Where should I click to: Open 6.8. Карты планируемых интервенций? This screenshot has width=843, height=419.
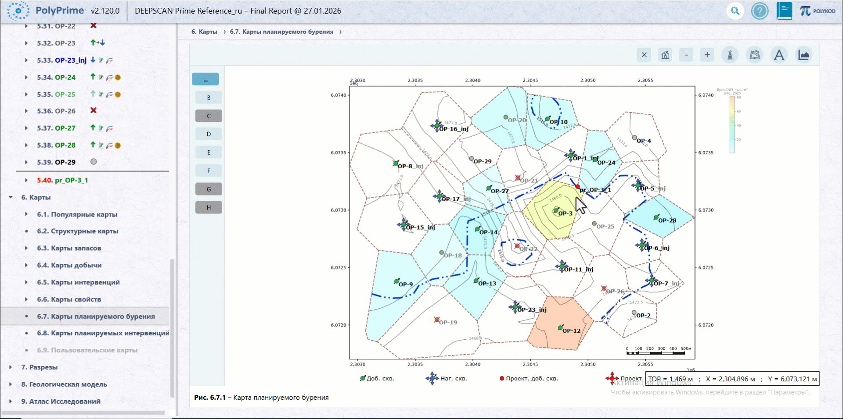pos(103,333)
